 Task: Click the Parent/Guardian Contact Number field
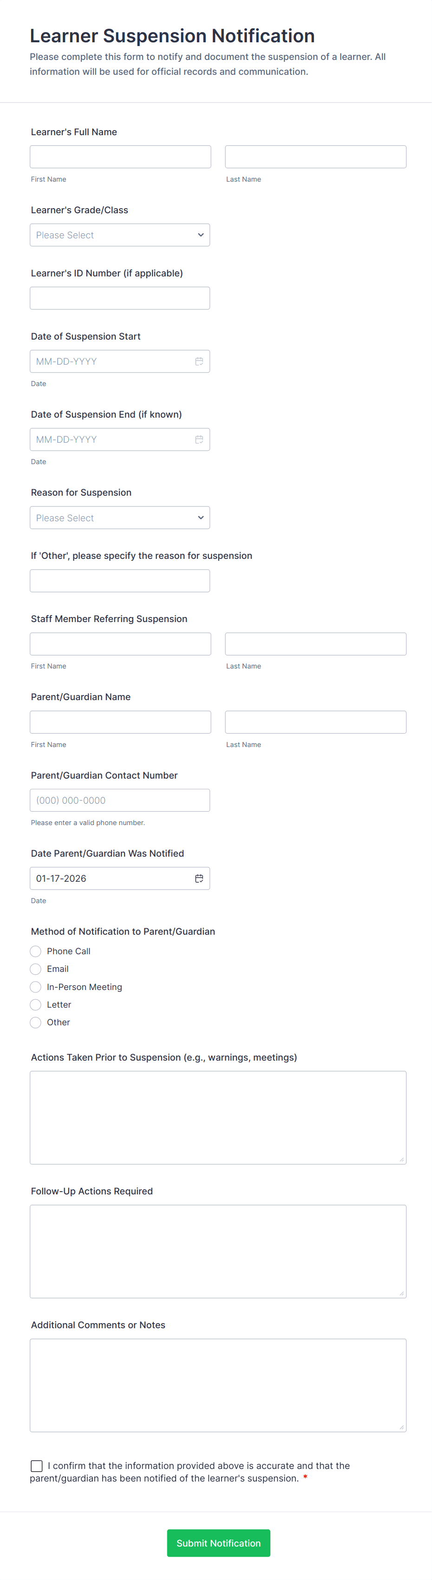(120, 800)
